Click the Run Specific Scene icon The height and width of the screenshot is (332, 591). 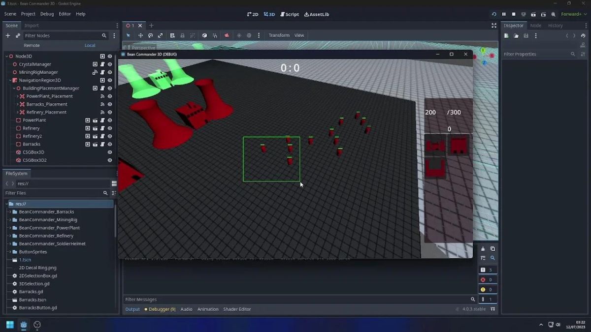tap(543, 14)
